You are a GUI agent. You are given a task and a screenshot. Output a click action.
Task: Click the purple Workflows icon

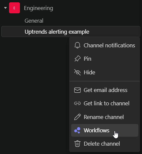click(77, 130)
